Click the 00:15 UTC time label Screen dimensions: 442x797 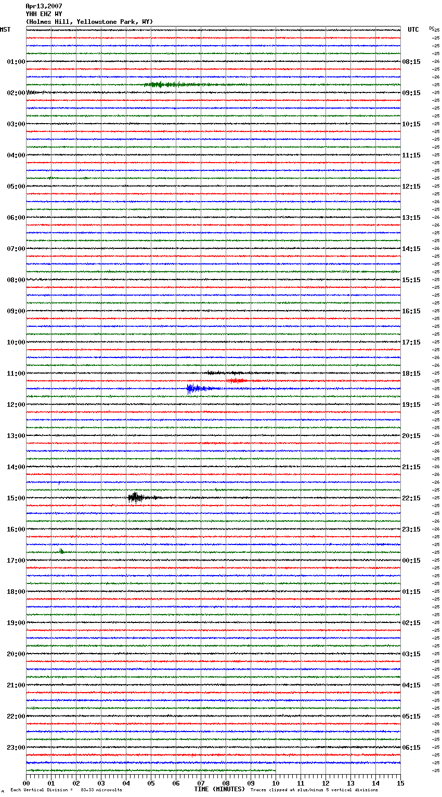click(x=411, y=561)
